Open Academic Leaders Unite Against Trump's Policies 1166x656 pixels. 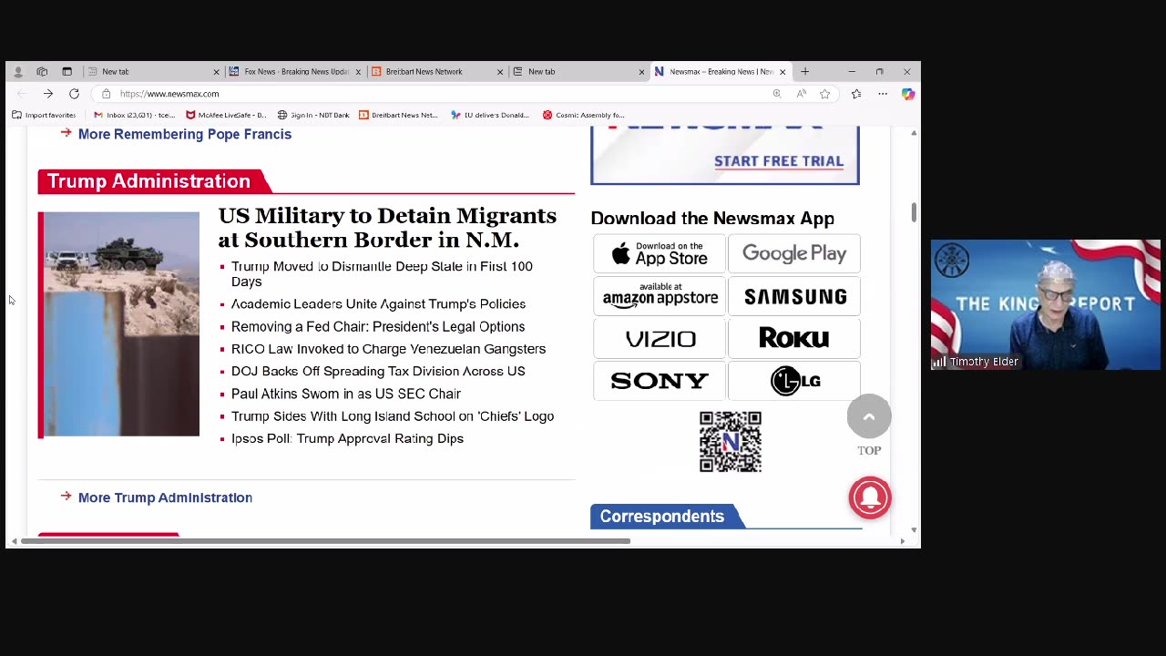pyautogui.click(x=378, y=303)
